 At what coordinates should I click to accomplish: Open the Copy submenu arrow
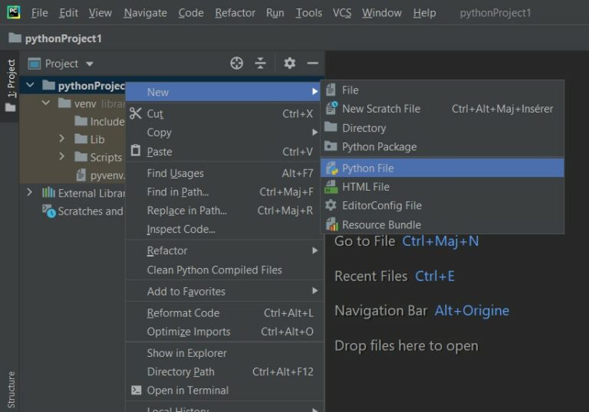tap(314, 132)
